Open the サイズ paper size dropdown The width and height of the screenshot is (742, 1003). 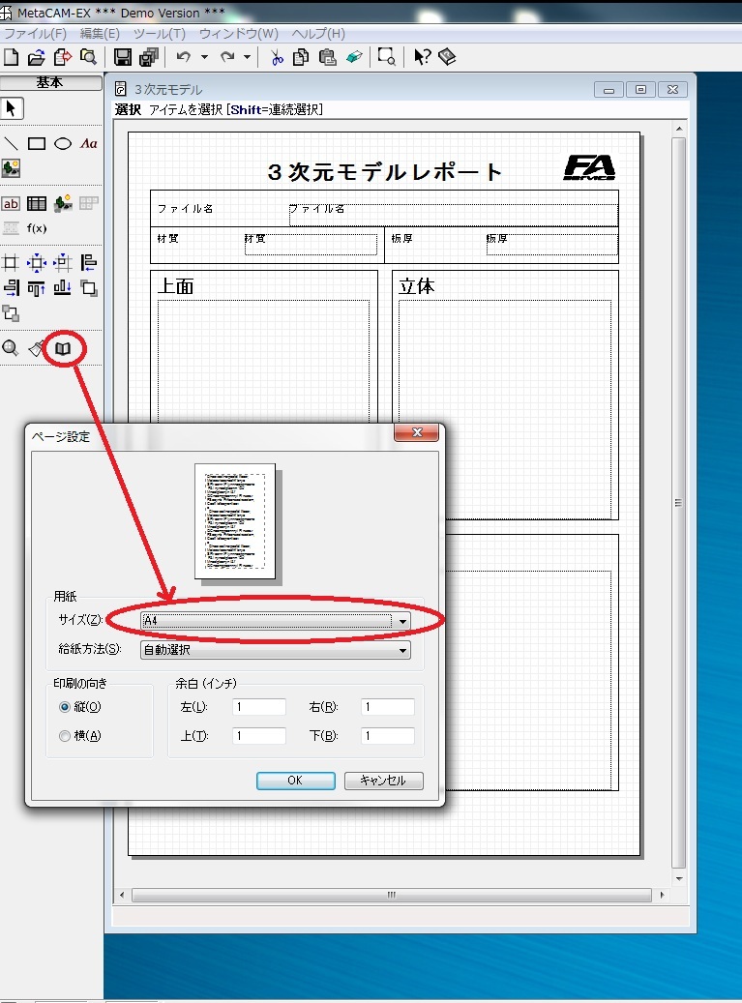402,620
